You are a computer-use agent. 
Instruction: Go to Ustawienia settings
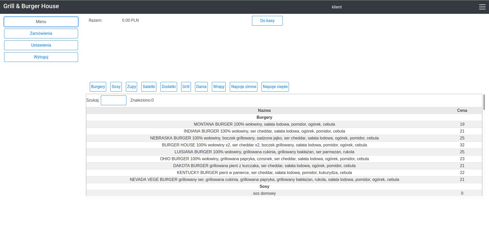click(x=41, y=45)
